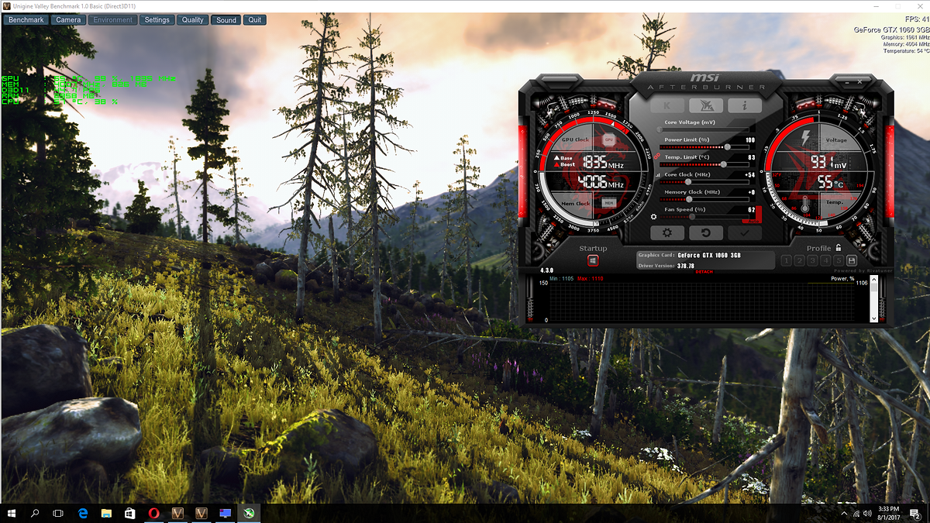Open the Afterburner information (i) button
The image size is (930, 523).
[743, 105]
